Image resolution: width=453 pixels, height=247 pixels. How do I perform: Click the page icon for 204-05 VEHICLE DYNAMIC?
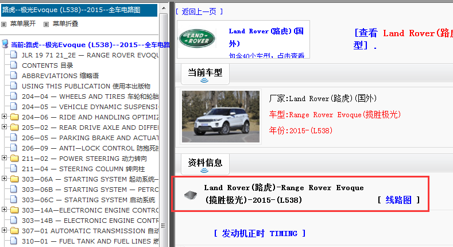tap(14, 106)
